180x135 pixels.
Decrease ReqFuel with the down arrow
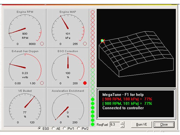[x=122, y=126]
